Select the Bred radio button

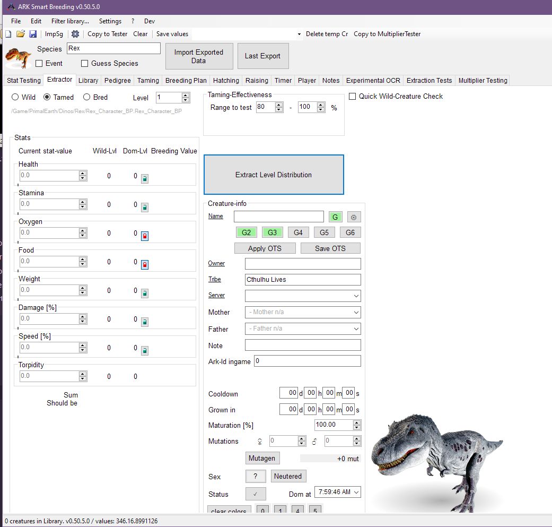[x=86, y=97]
